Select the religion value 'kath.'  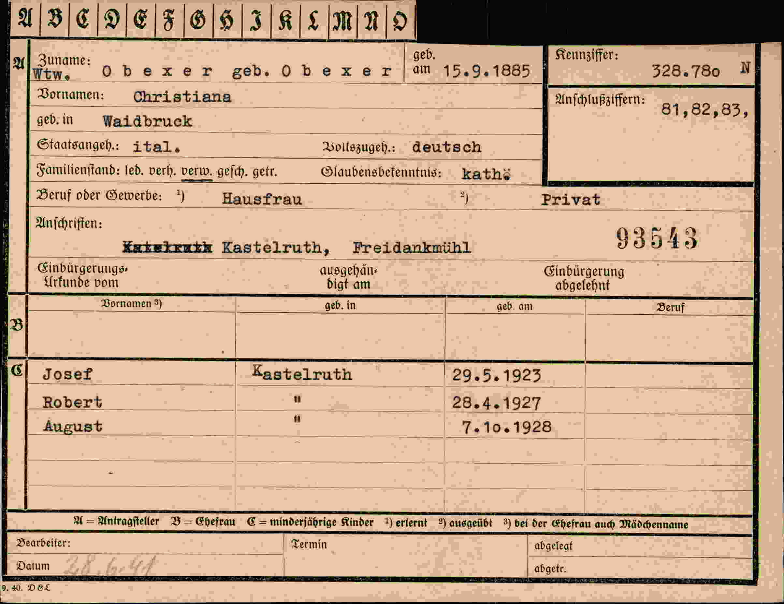[486, 174]
